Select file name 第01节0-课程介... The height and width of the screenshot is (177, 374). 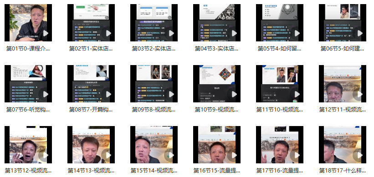click(28, 49)
